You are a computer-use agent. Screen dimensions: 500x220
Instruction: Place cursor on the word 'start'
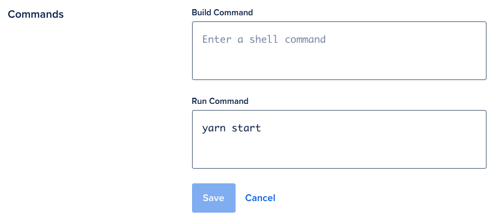[246, 128]
